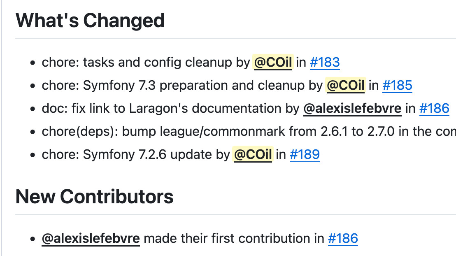Screen dimensions: 456x256
Task: Open @alexislefebvre mention under New Contributors
Action: click(x=91, y=238)
